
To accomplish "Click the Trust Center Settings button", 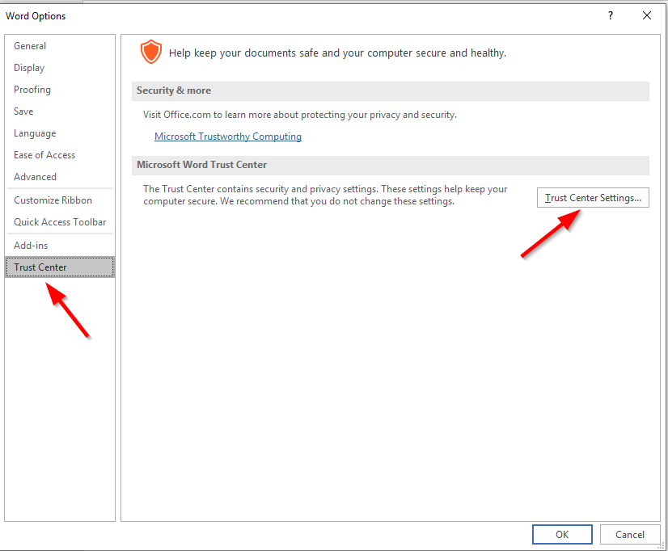I will 593,197.
